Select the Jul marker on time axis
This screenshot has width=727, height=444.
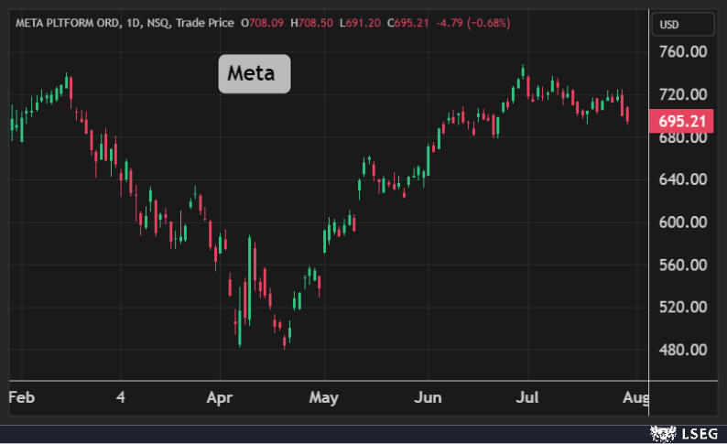[526, 398]
